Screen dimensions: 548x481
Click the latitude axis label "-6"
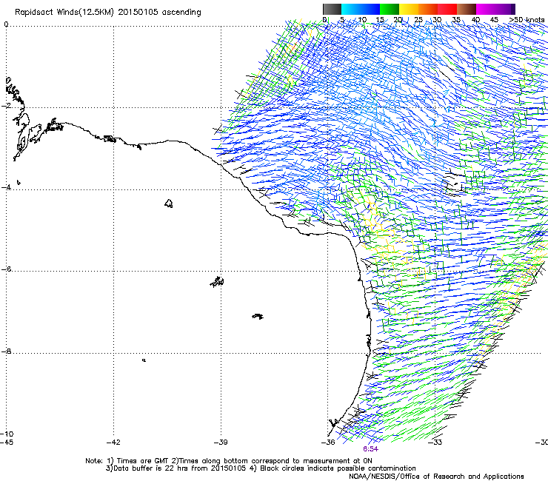click(x=6, y=269)
